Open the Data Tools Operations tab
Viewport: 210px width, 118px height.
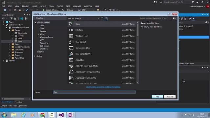(x=17, y=106)
